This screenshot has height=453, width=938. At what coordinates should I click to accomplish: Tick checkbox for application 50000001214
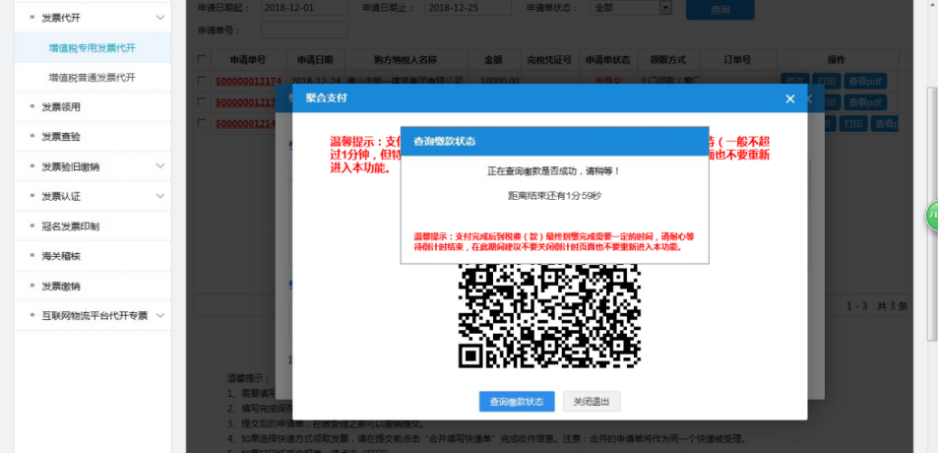202,123
